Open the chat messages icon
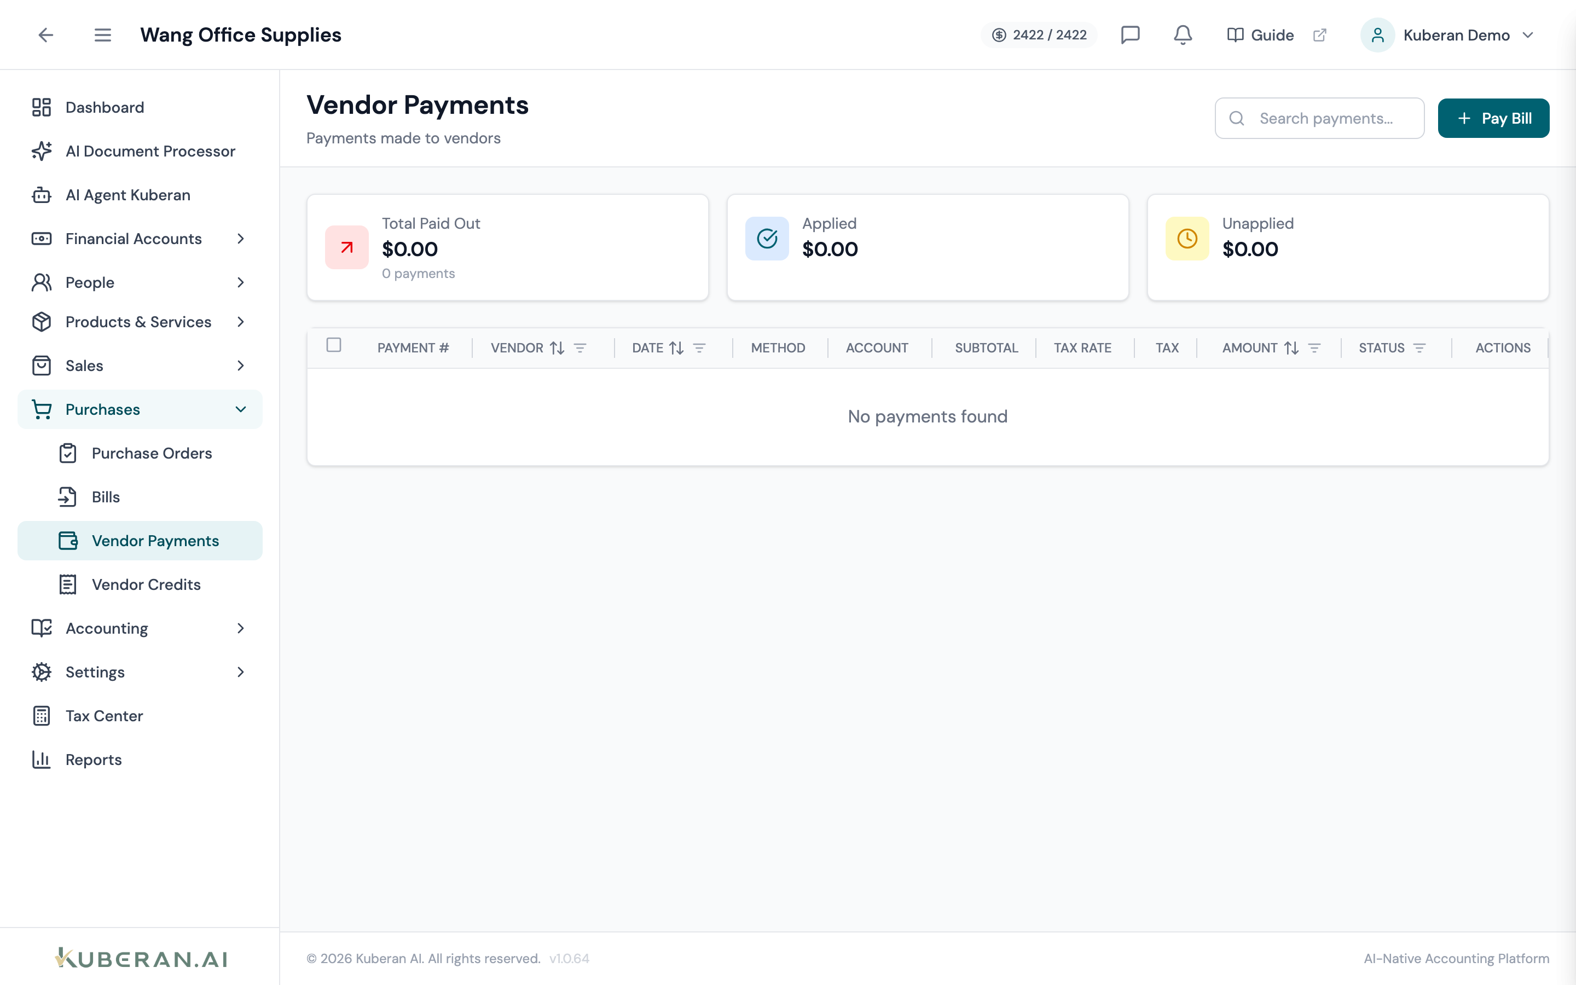Image resolution: width=1576 pixels, height=985 pixels. tap(1130, 34)
